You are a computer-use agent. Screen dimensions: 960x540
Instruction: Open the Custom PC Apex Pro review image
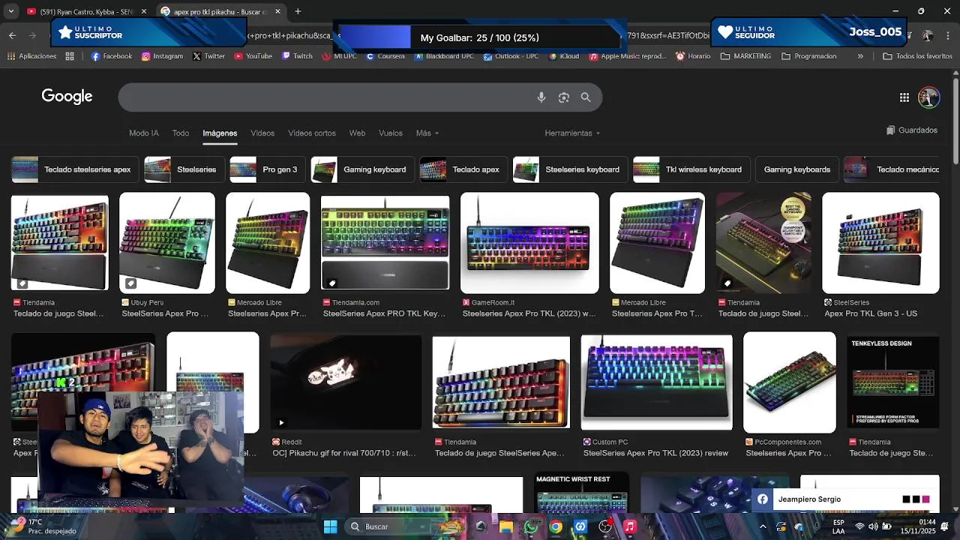[x=656, y=382]
